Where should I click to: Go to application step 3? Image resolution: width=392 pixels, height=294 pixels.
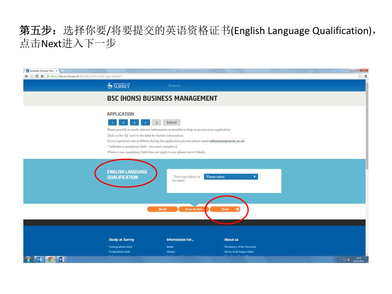[x=134, y=122]
